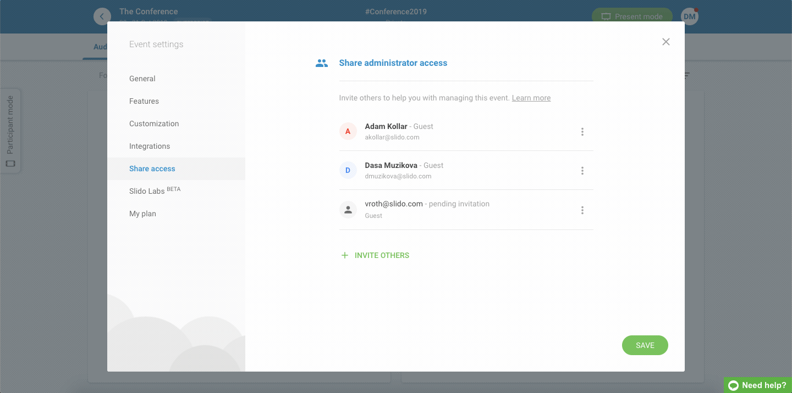Screen dimensions: 792x393
Task: Click the Dasa Muzikova name text
Action: click(x=391, y=165)
